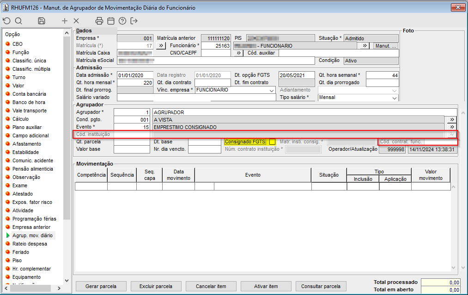This screenshot has width=468, height=295.
Task: Click right arrow of options horizontal scrollbar
Action: click(59, 288)
